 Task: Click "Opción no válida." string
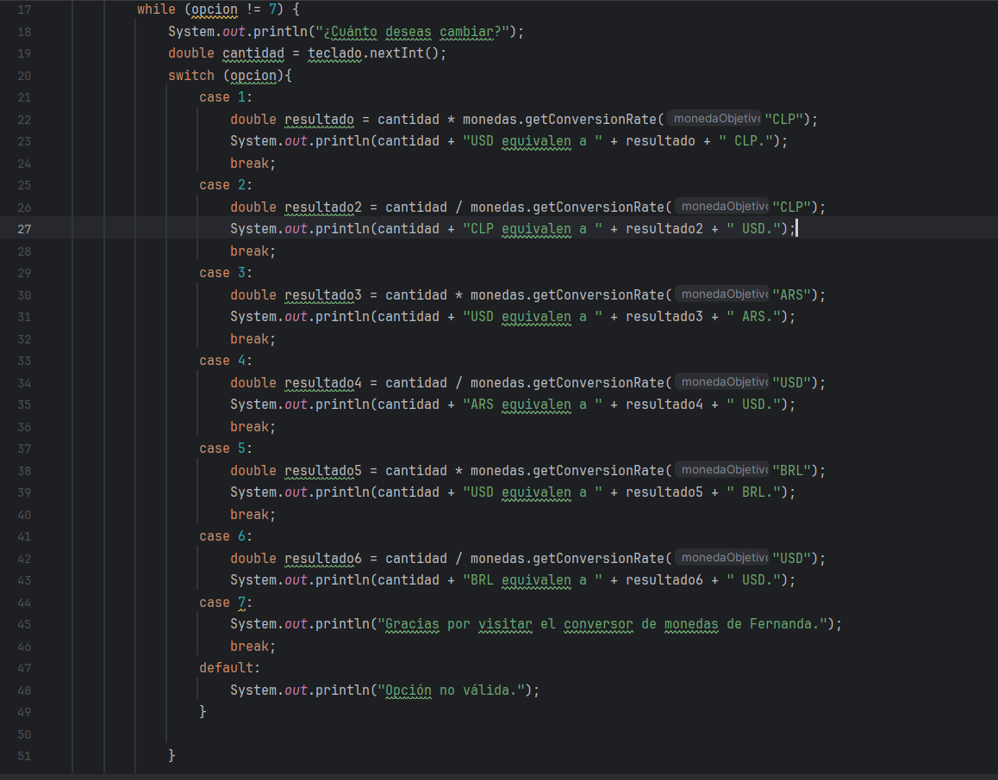click(454, 690)
